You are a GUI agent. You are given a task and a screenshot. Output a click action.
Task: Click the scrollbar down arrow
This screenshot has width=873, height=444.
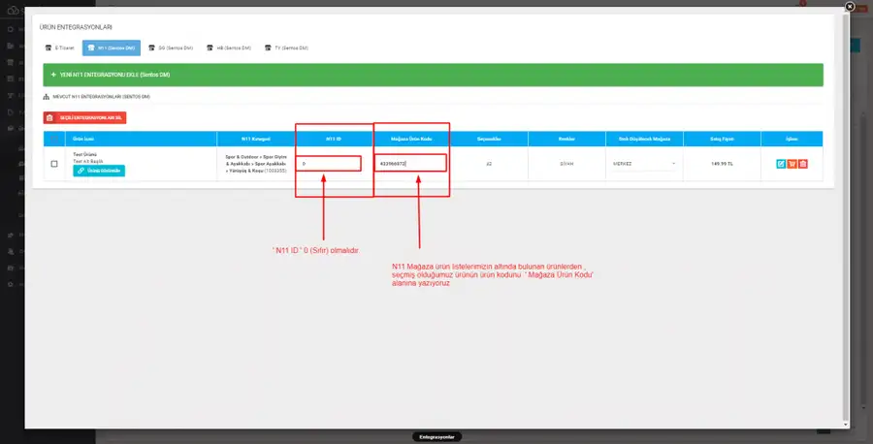[x=846, y=425]
